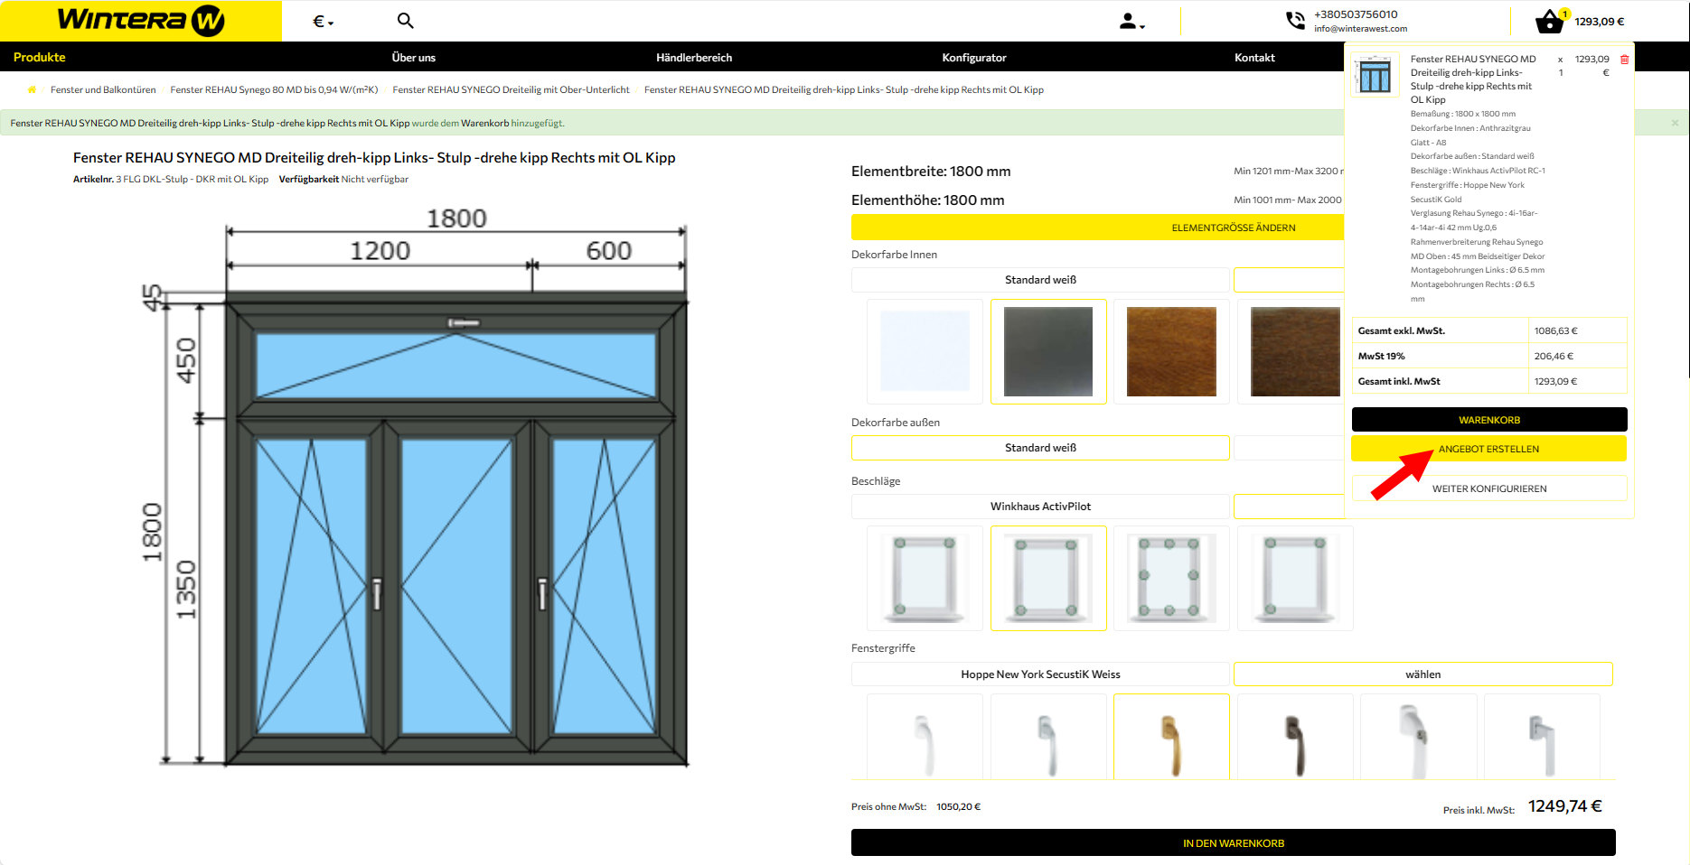Dismiss the green notification with X

[1675, 123]
